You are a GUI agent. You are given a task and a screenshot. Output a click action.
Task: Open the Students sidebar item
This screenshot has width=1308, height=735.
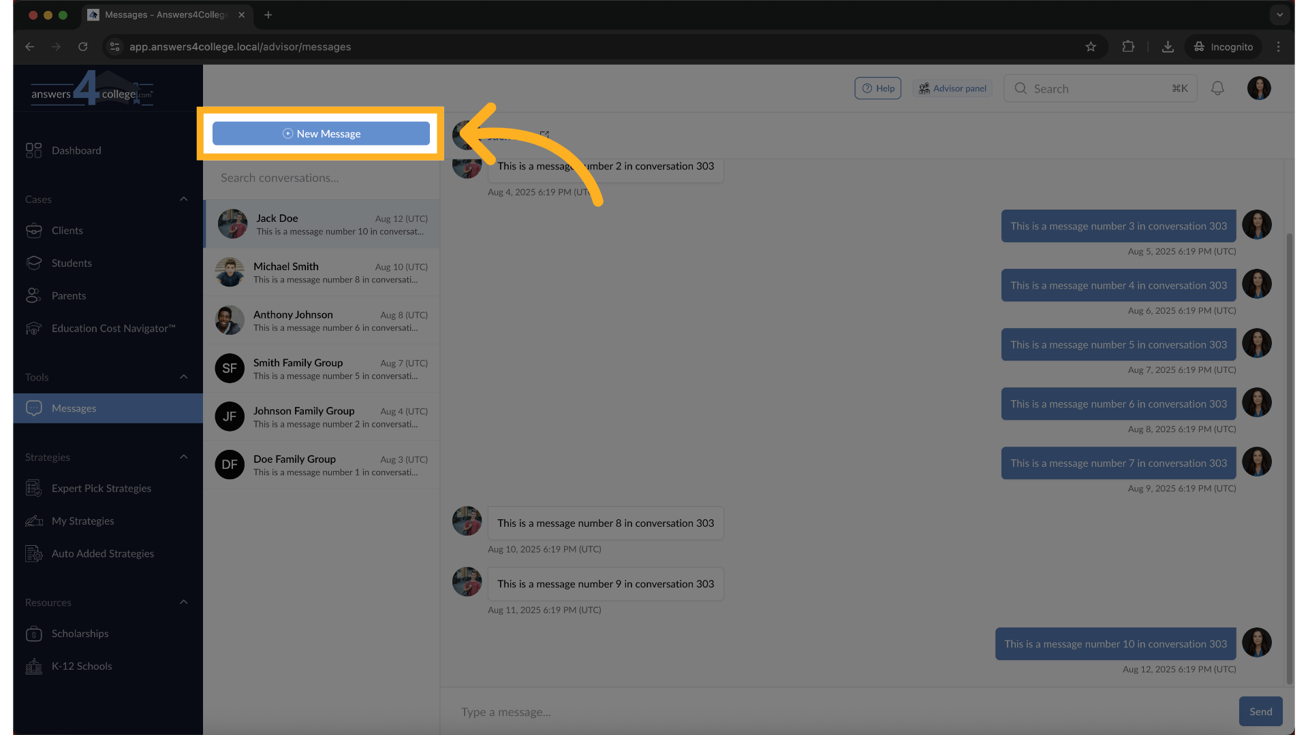pos(72,263)
